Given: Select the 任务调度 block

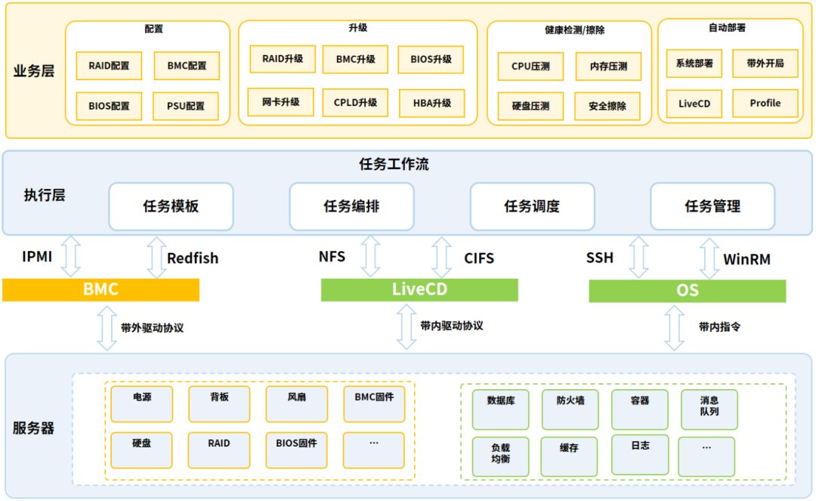Looking at the screenshot, I should point(532,206).
